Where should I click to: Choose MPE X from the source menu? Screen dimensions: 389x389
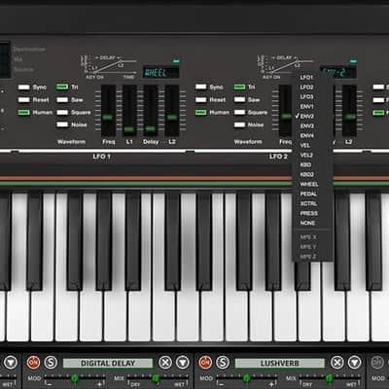[x=313, y=237]
